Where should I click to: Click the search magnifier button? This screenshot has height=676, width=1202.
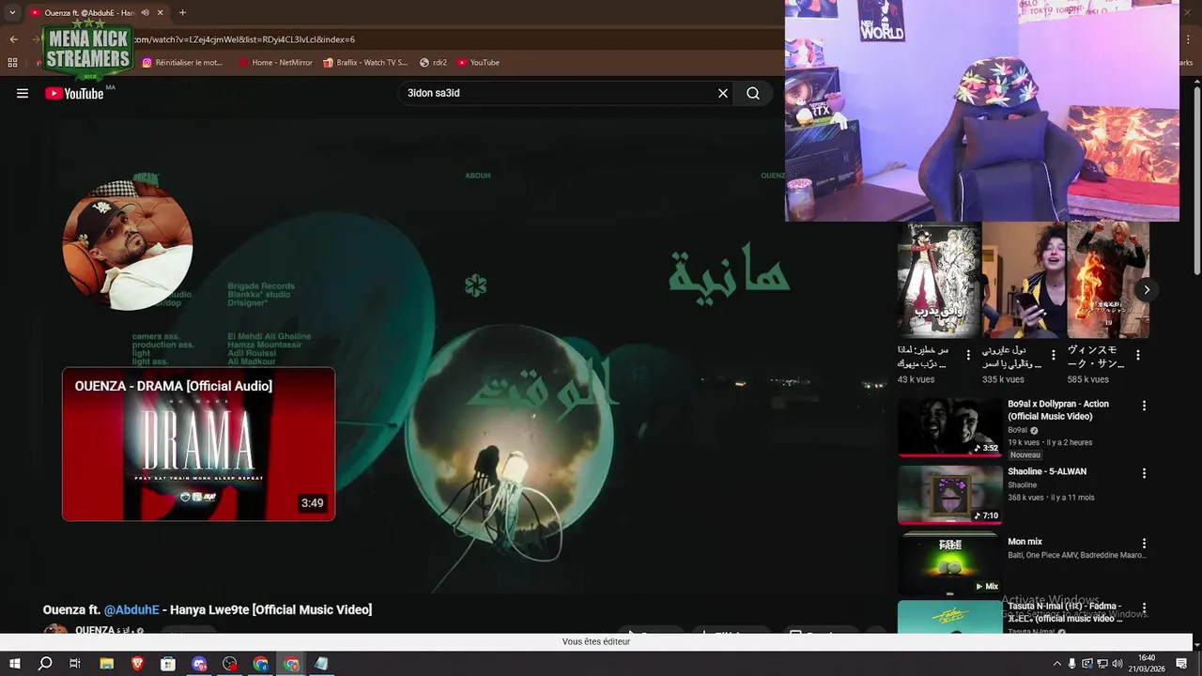753,93
